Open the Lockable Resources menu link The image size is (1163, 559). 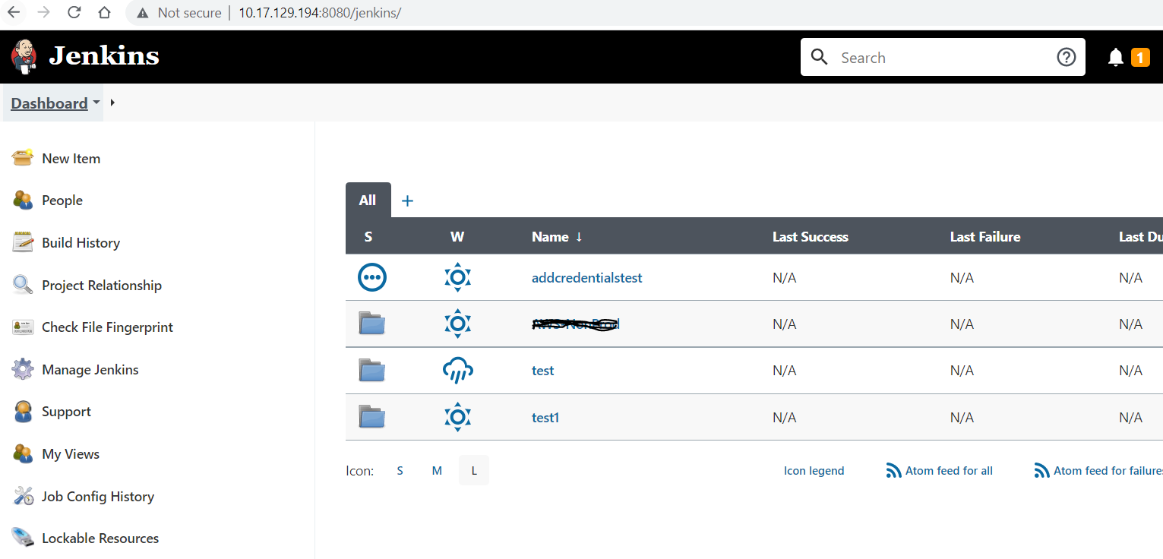(100, 538)
